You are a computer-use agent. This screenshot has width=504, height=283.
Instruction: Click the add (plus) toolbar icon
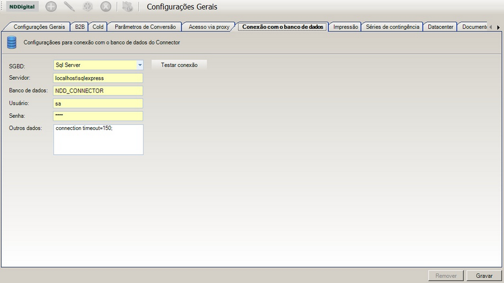(x=51, y=6)
